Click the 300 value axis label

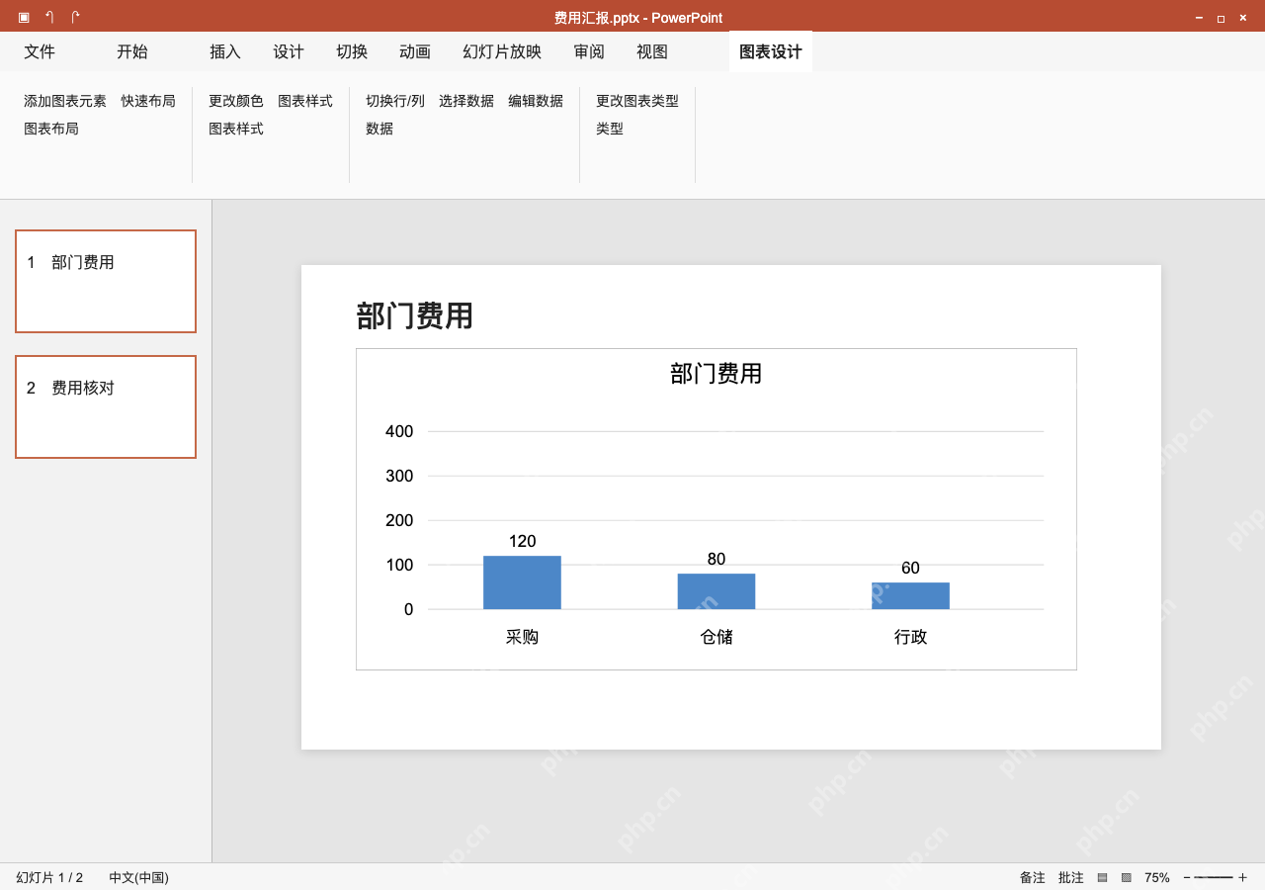tap(399, 476)
